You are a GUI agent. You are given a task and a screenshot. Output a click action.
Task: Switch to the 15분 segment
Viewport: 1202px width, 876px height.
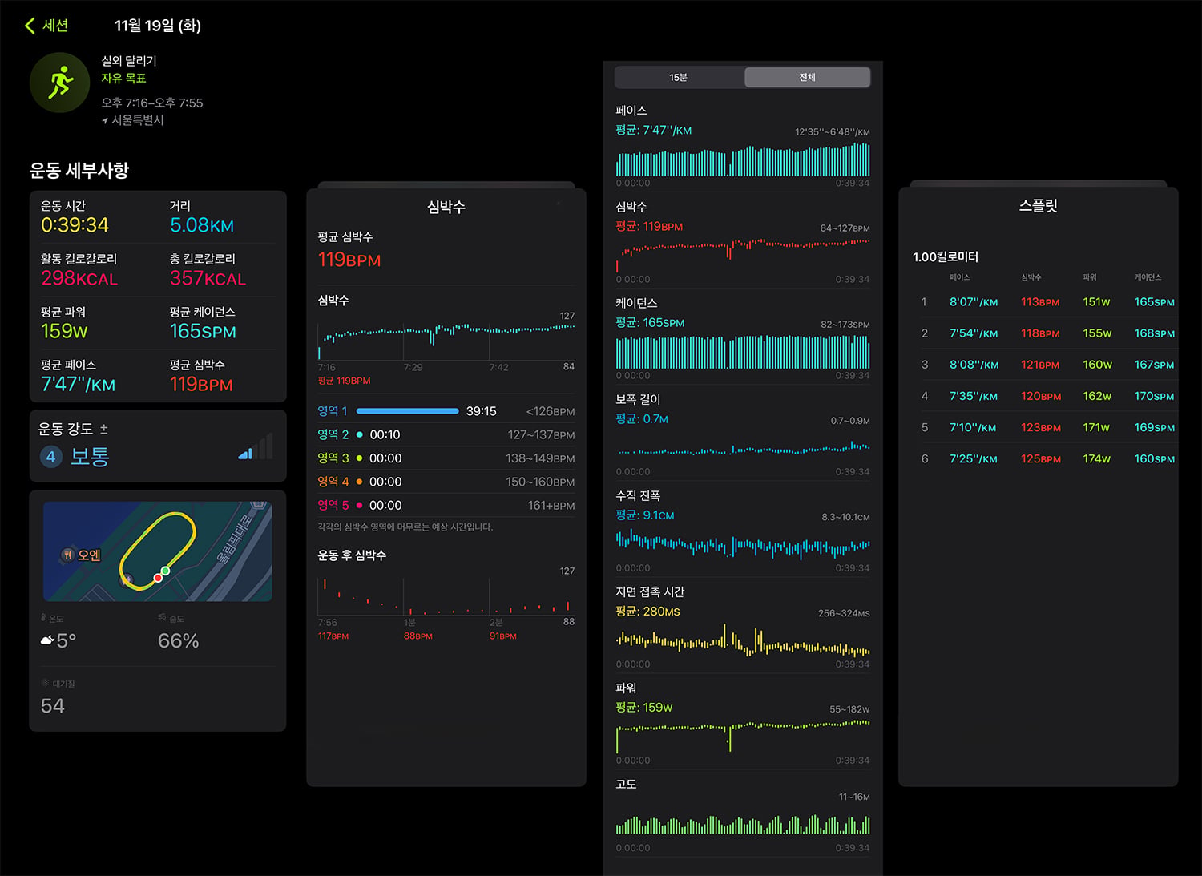coord(679,77)
